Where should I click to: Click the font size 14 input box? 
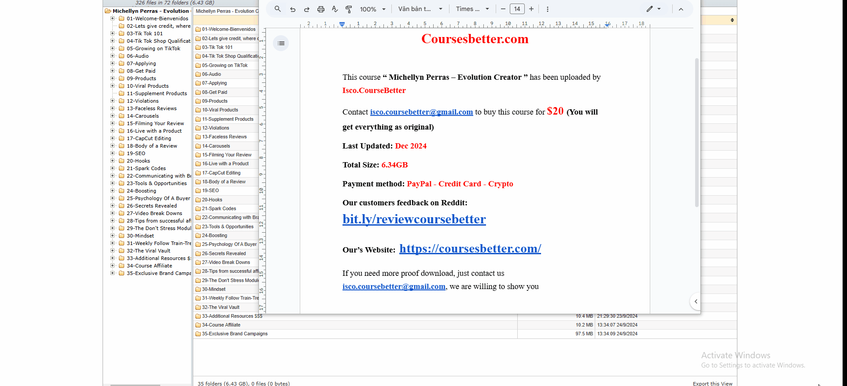click(x=517, y=9)
